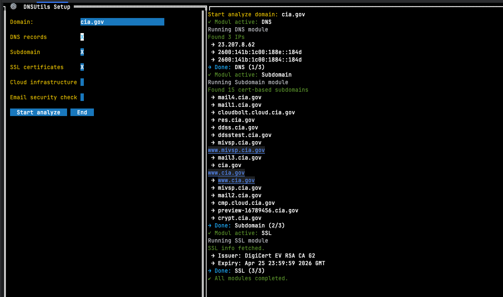Image resolution: width=503 pixels, height=297 pixels.
Task: Click the 'Done: SSL (3/3)' line
Action: (x=236, y=271)
